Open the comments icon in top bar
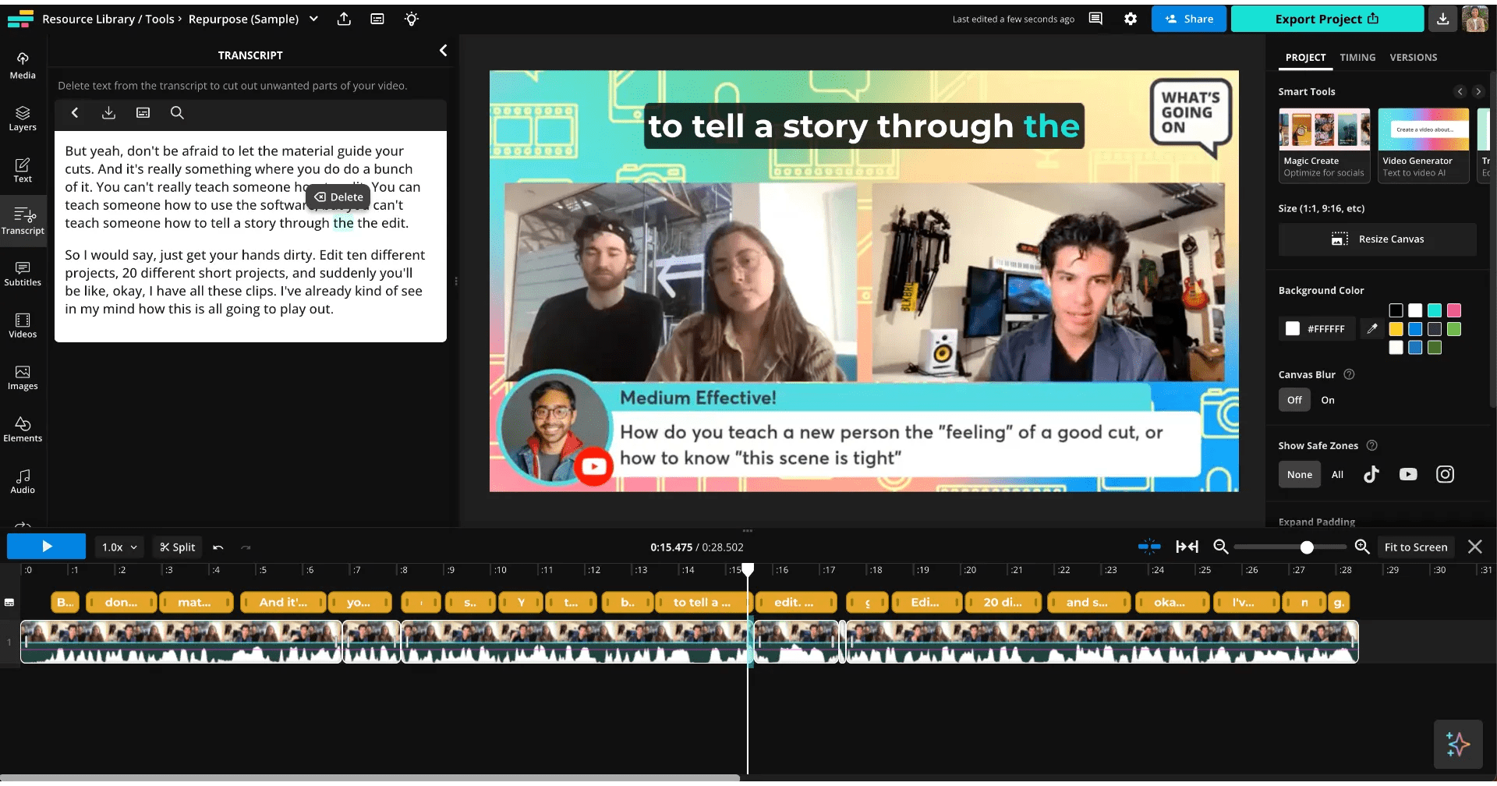 [1095, 19]
